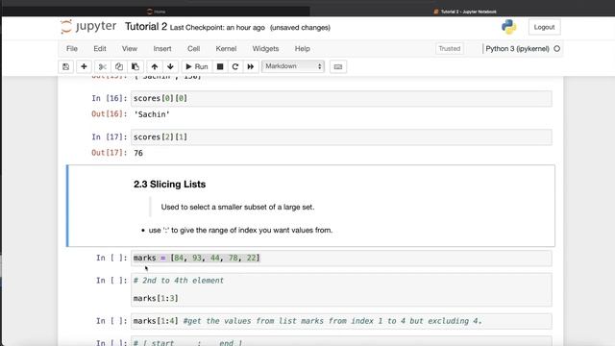Image resolution: width=615 pixels, height=346 pixels.
Task: Select code cell scores[2][1]
Action: click(x=341, y=137)
